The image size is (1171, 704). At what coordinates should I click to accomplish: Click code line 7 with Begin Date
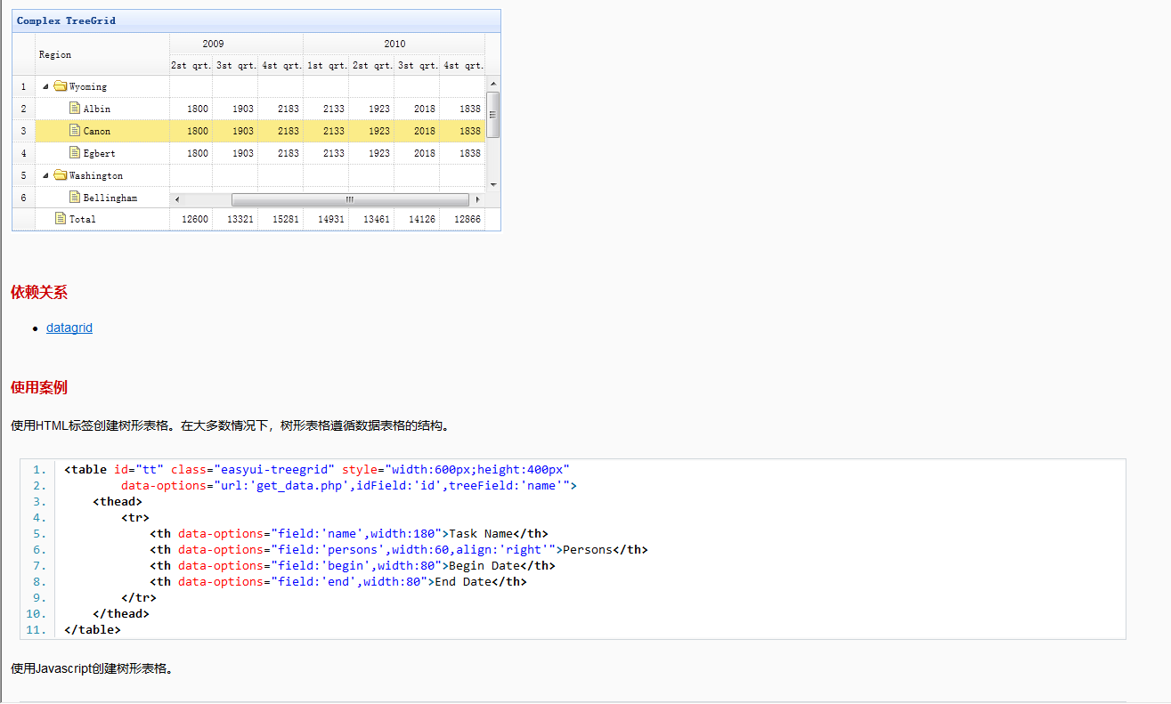(x=353, y=566)
